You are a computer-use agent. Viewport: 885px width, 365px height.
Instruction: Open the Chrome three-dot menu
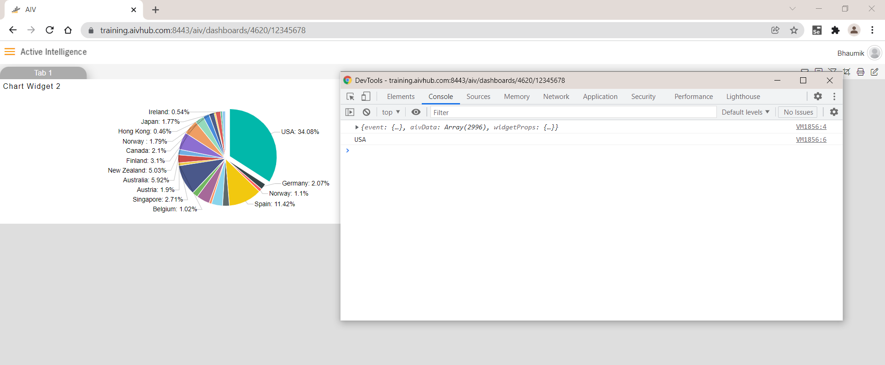[872, 30]
